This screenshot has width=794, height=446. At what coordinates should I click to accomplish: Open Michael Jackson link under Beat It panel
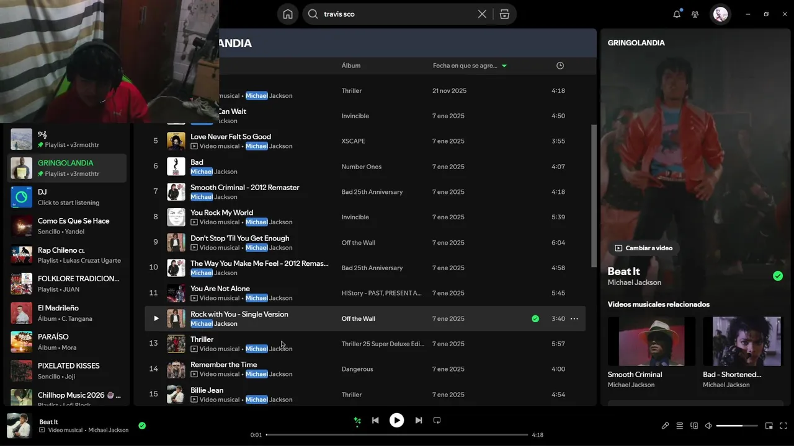point(634,282)
